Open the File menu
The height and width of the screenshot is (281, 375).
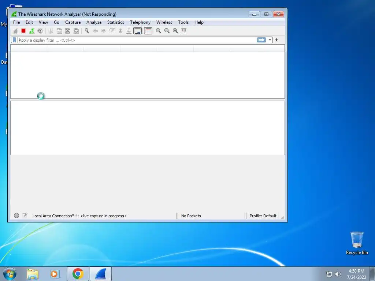click(16, 22)
